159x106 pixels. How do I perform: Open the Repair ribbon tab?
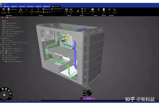click(x=39, y=7)
